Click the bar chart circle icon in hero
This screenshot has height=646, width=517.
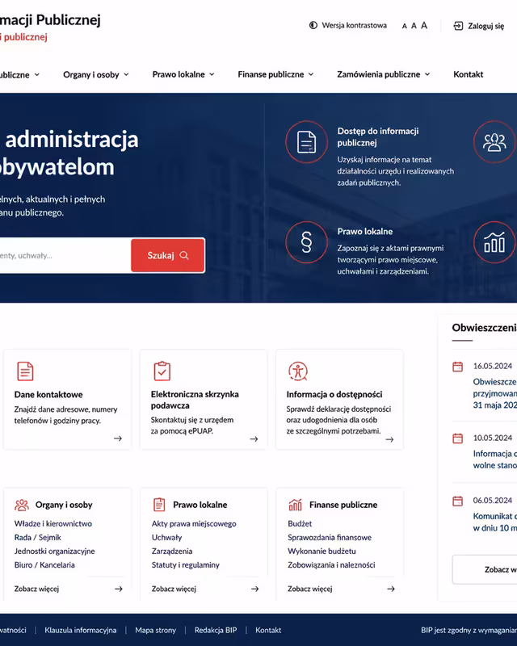pyautogui.click(x=494, y=242)
